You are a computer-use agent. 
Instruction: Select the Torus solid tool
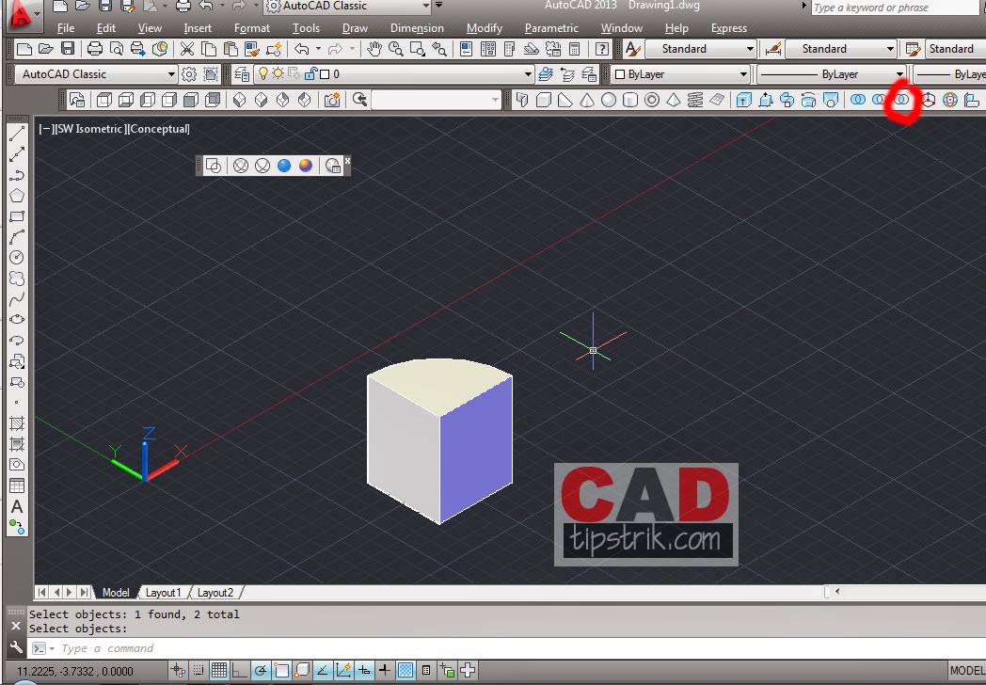point(652,100)
